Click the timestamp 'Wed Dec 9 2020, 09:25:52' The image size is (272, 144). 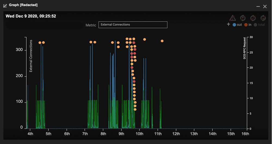coord(31,16)
